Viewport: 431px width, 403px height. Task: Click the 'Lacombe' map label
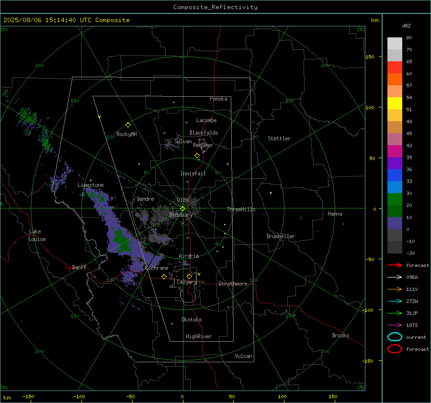[206, 120]
